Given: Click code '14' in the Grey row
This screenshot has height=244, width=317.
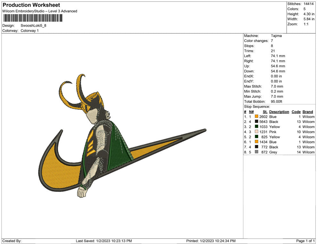Looking at the screenshot, I should tap(299, 152).
